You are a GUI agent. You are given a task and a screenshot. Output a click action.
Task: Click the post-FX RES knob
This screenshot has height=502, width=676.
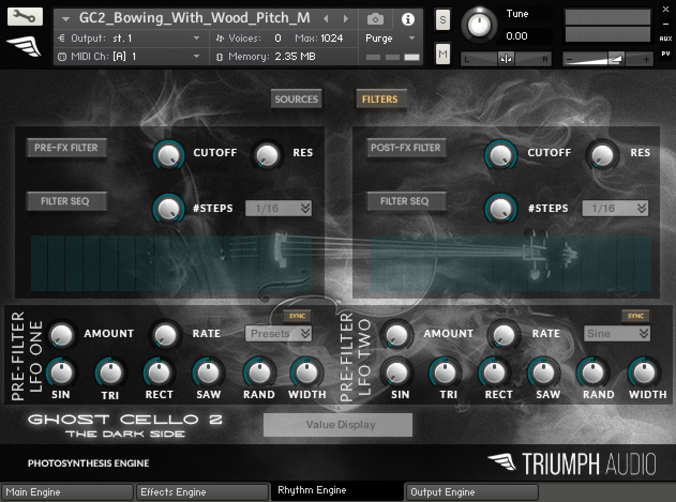pyautogui.click(x=602, y=155)
